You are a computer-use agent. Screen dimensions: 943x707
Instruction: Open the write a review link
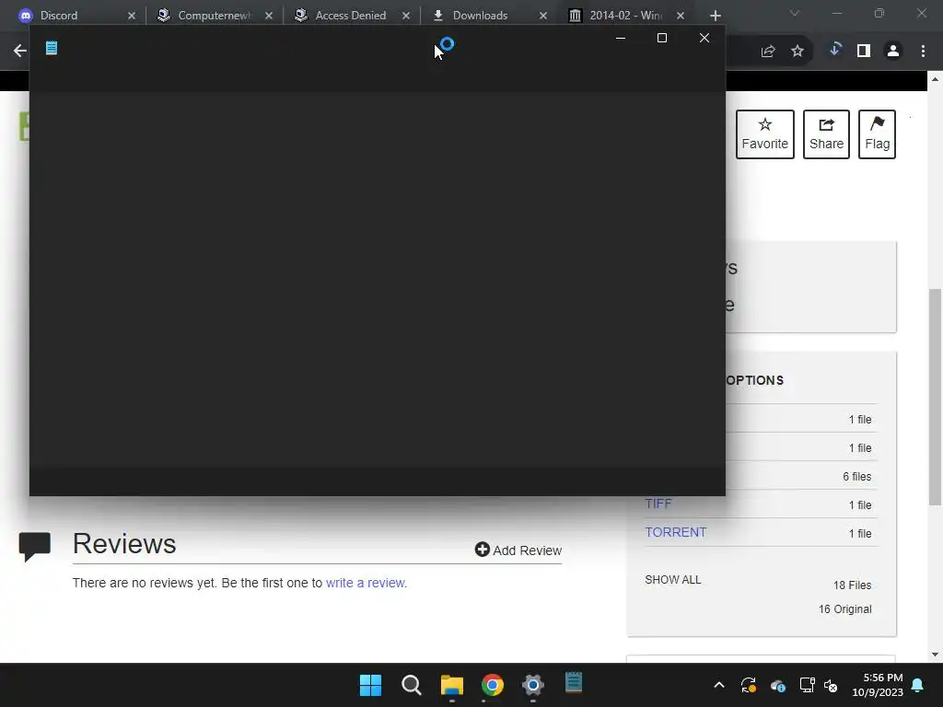pos(365,583)
